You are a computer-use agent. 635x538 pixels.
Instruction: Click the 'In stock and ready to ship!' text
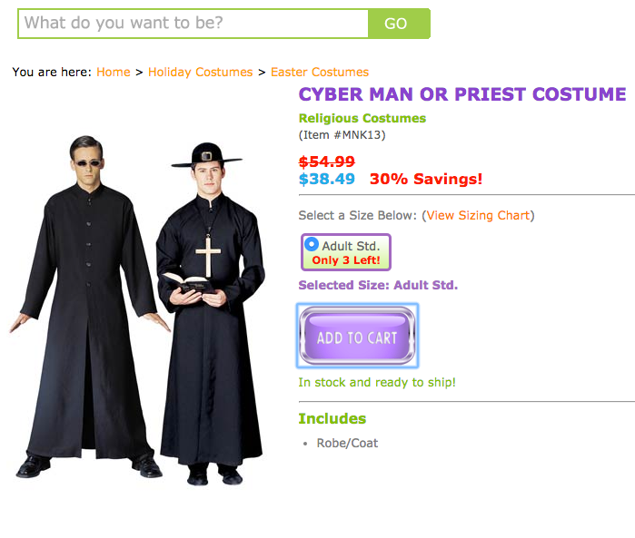pyautogui.click(x=377, y=383)
